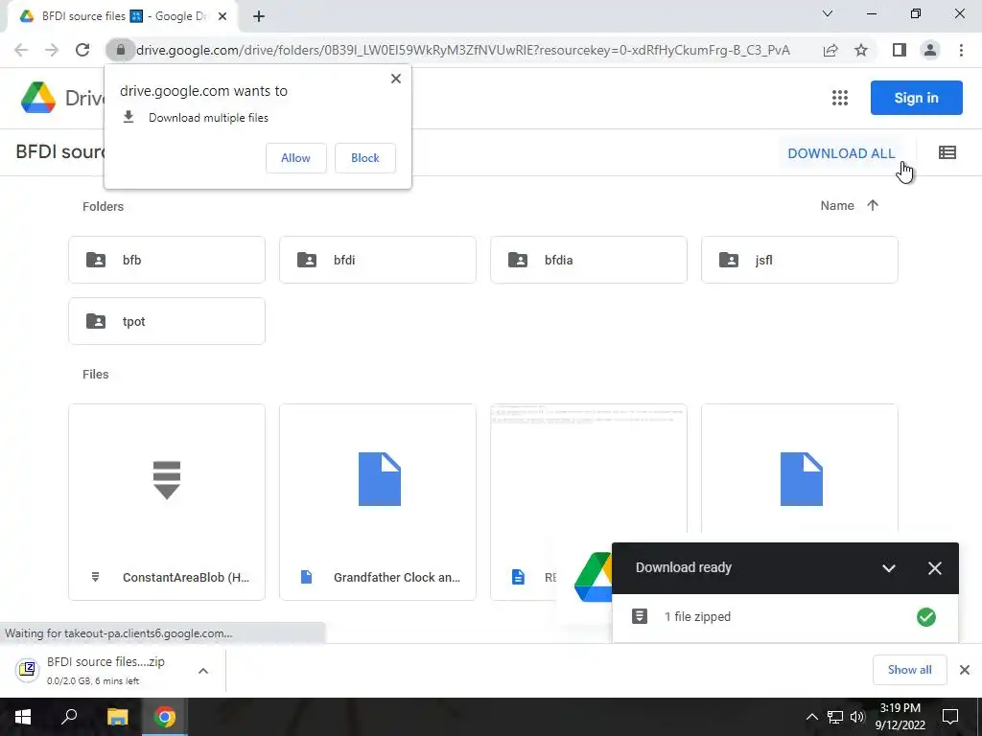Close the Download ready panel
Image resolution: width=982 pixels, height=736 pixels.
(x=934, y=568)
